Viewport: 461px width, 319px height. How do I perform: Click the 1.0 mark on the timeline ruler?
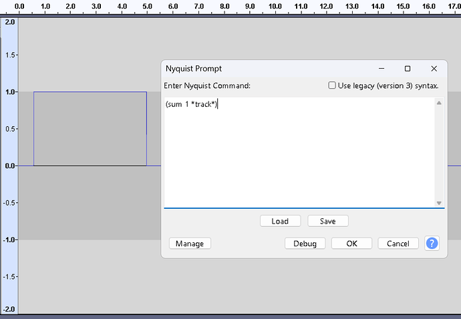[45, 6]
